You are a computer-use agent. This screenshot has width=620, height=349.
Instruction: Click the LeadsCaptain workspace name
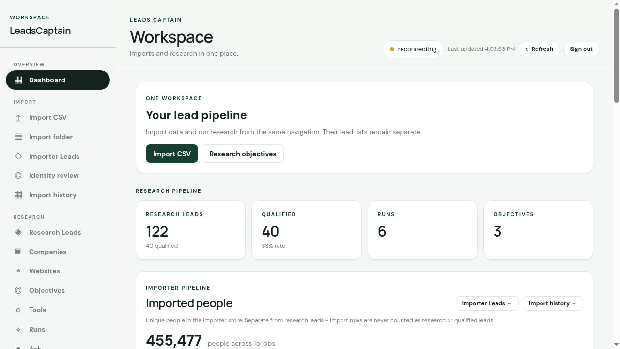(40, 31)
